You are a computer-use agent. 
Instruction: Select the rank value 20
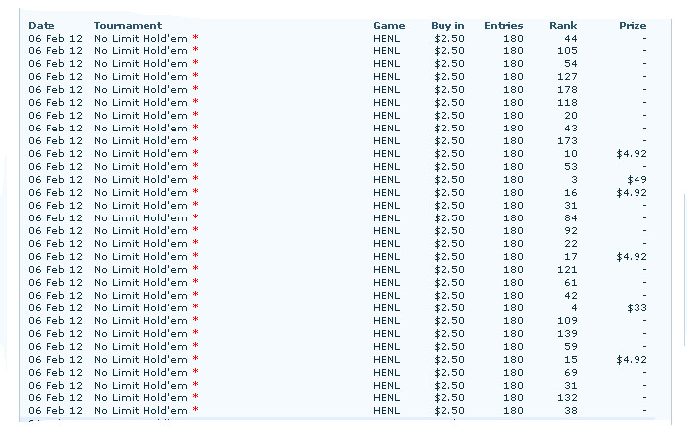coord(571,115)
